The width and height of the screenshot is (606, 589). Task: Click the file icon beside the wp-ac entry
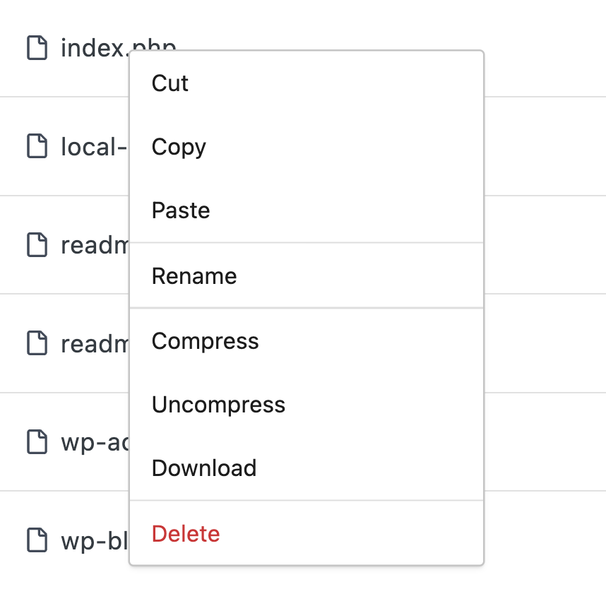pos(37,442)
